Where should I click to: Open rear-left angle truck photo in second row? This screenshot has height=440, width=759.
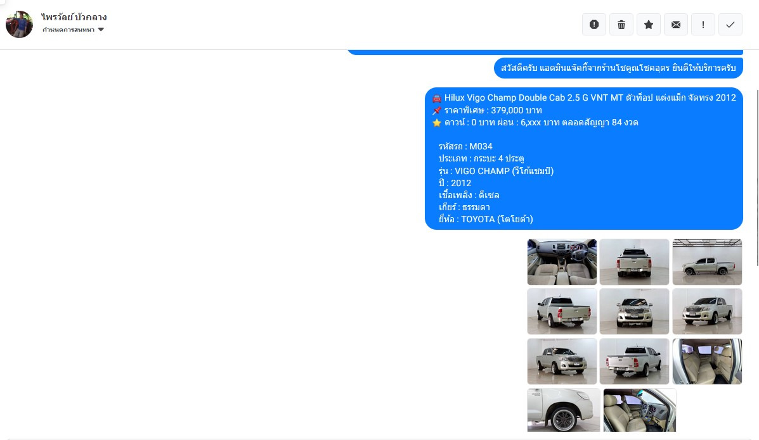(562, 311)
